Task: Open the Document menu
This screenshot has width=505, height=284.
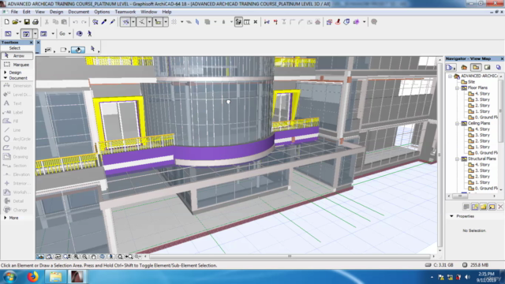Action: (x=79, y=12)
